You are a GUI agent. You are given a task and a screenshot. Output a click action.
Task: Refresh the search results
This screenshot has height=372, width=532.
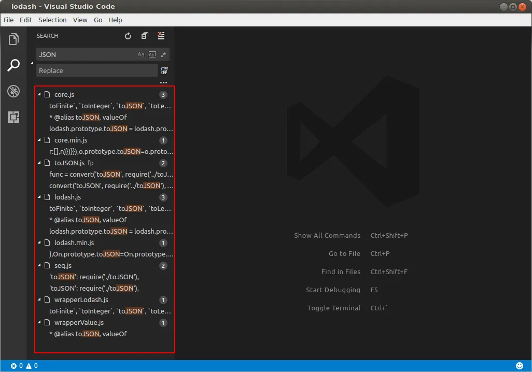click(x=128, y=36)
